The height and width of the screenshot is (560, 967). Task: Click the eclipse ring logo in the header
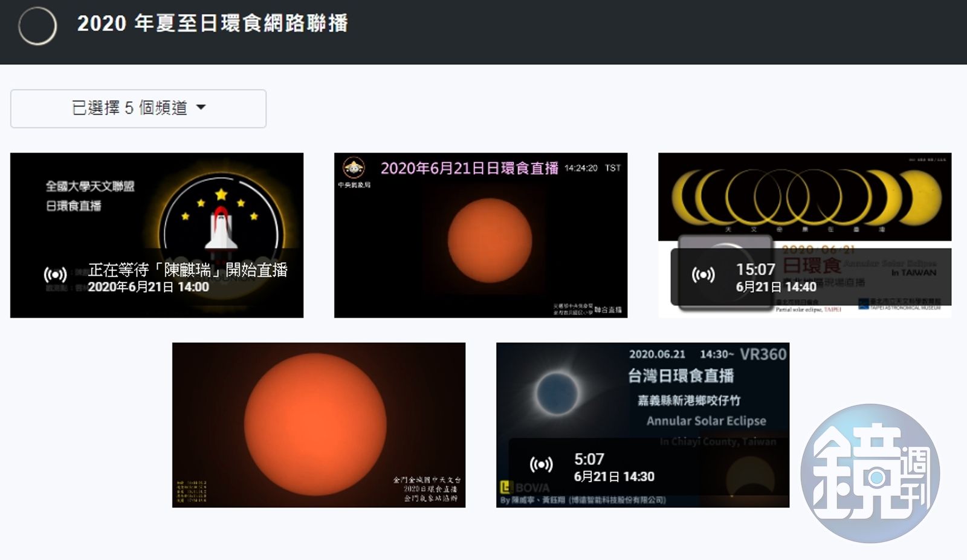point(37,26)
